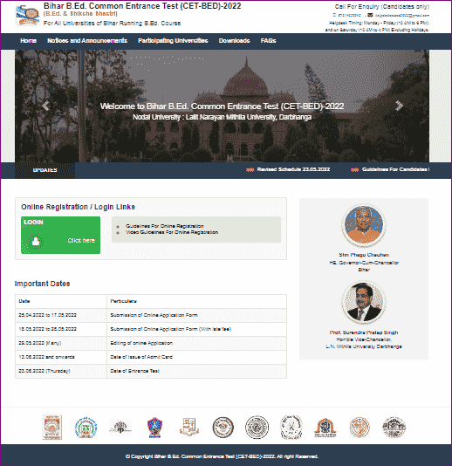Open the last dark grey footer university logo
Viewport: 452px width, 466px height.
(x=394, y=428)
